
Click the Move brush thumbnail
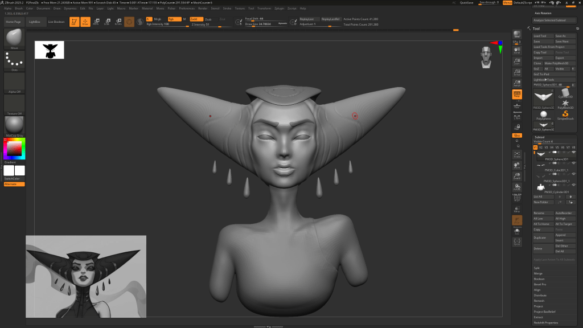click(x=14, y=38)
